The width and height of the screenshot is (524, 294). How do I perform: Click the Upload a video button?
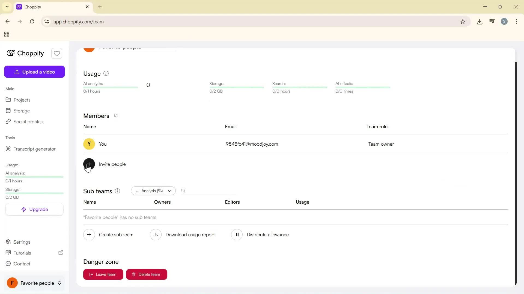(x=34, y=72)
